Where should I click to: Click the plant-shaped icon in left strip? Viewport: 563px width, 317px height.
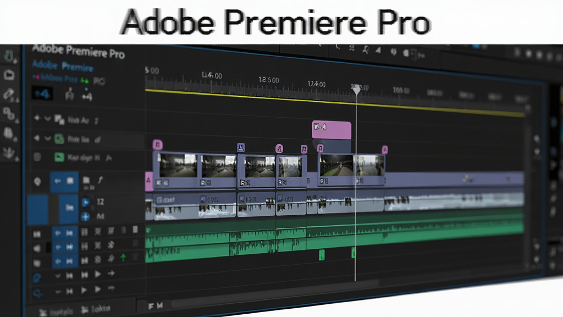(x=9, y=152)
